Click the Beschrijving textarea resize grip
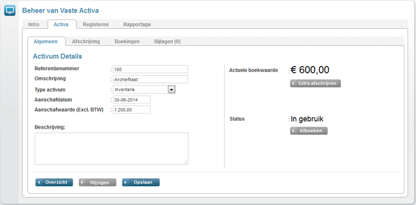 (x=186, y=162)
